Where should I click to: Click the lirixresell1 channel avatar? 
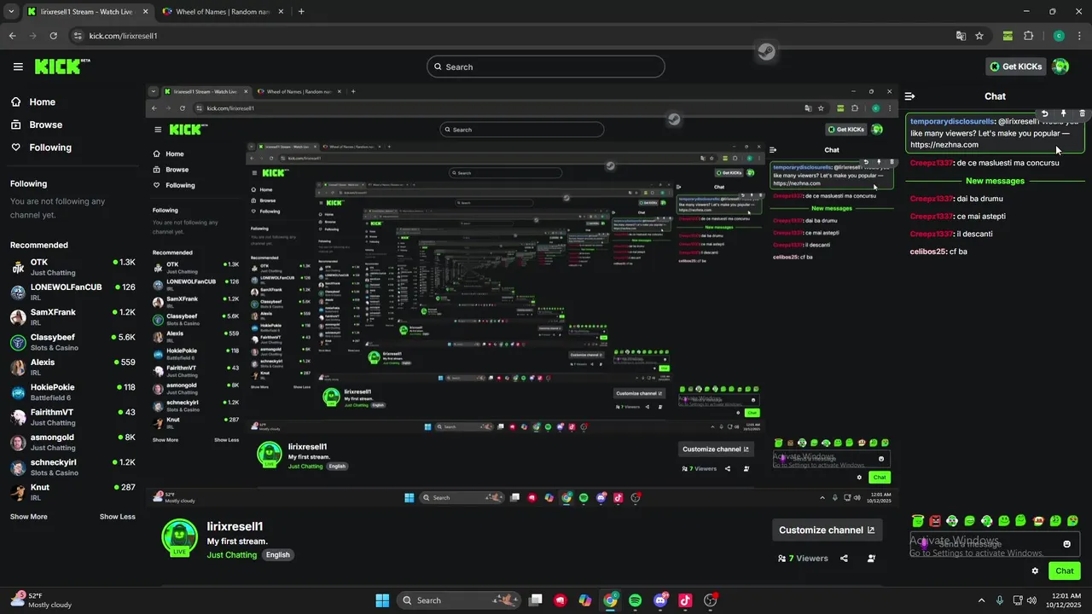coord(179,537)
